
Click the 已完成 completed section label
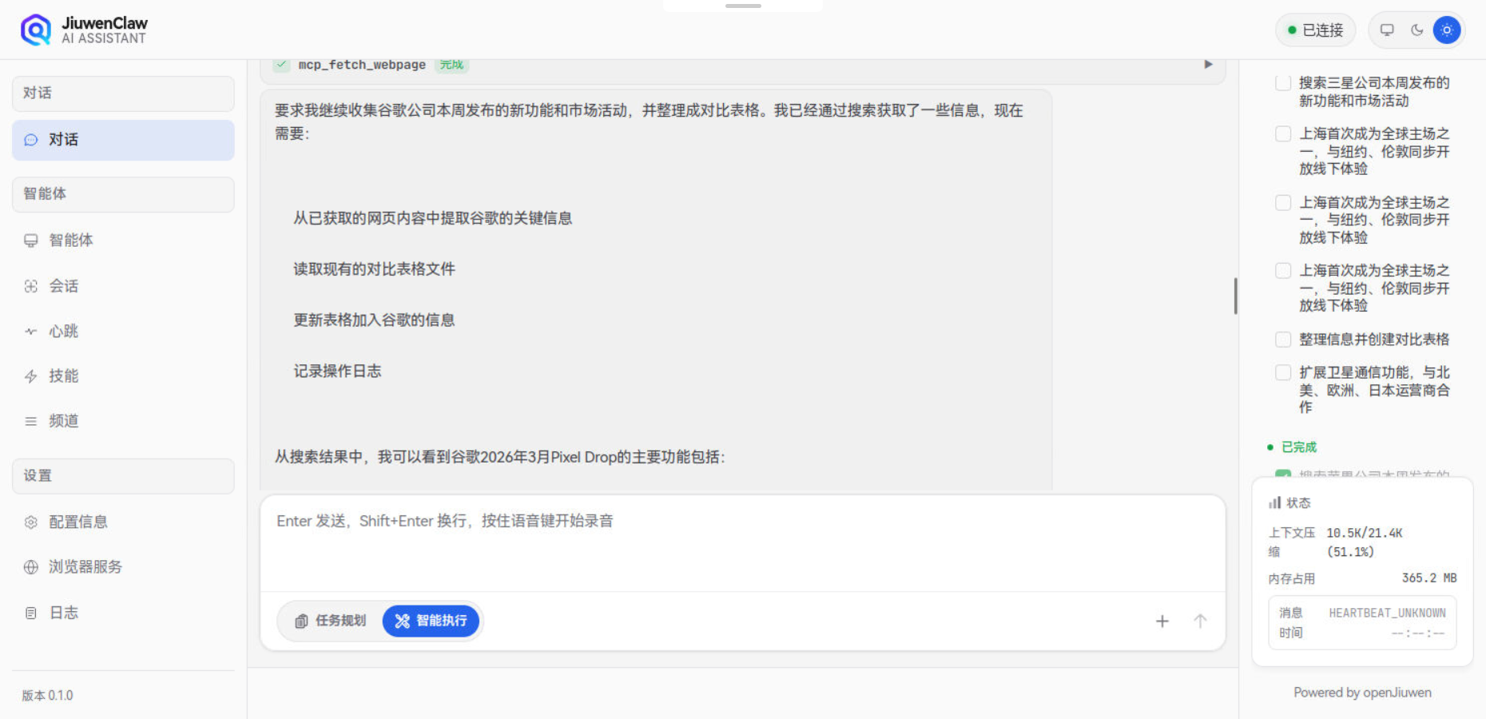[x=1299, y=447]
